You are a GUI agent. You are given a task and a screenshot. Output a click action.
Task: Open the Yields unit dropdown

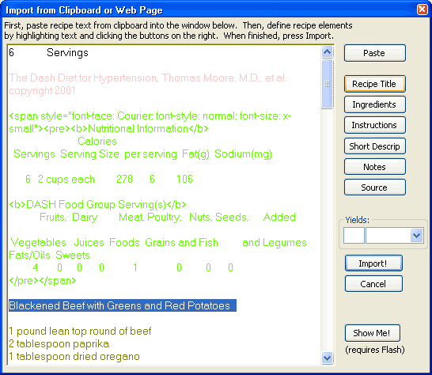416,236
